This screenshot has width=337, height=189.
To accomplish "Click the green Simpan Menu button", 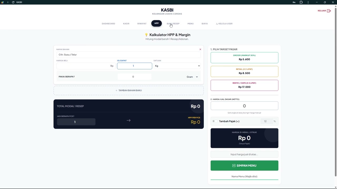I will (244, 166).
